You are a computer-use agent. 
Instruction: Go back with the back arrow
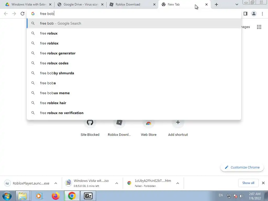click(x=6, y=14)
